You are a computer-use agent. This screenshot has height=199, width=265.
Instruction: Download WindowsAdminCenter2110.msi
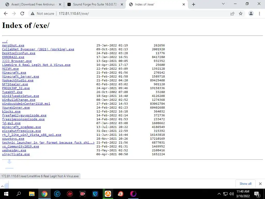coord(26,104)
